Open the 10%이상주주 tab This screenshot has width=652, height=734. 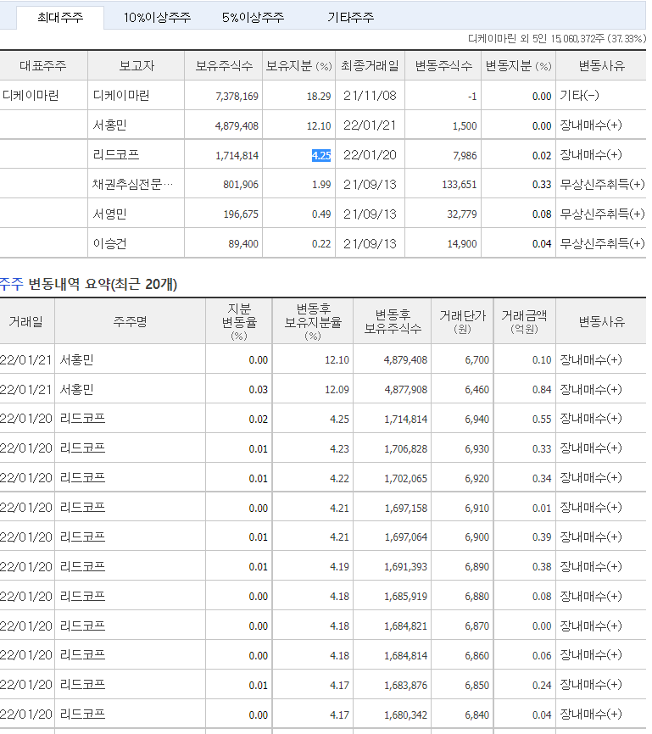157,18
